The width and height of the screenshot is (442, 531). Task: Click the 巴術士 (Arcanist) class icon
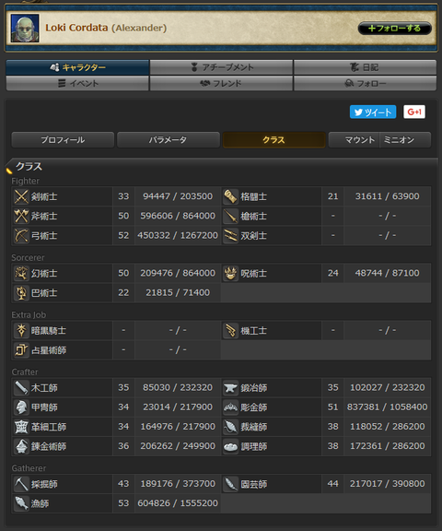click(21, 293)
